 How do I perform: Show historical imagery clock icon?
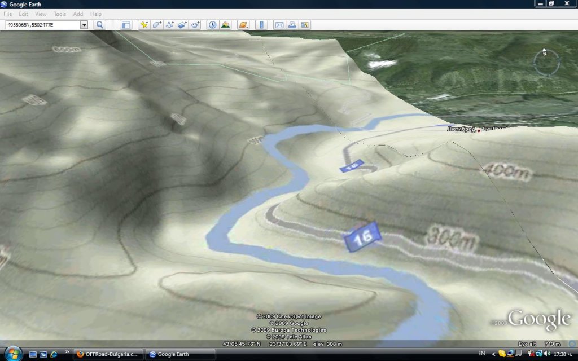[212, 25]
